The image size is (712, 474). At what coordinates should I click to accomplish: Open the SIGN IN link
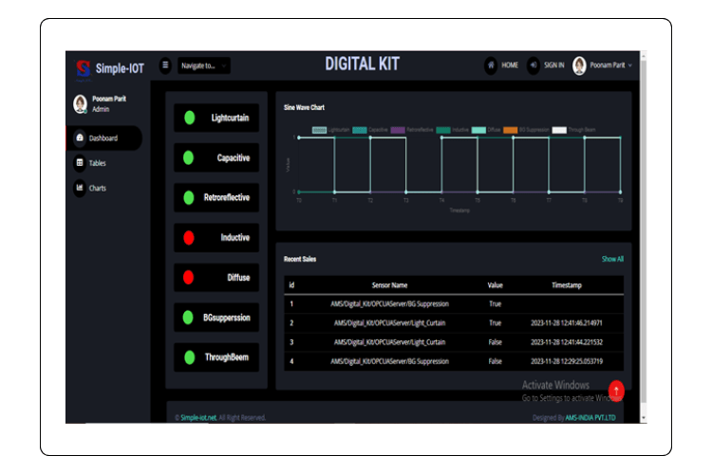coord(554,65)
